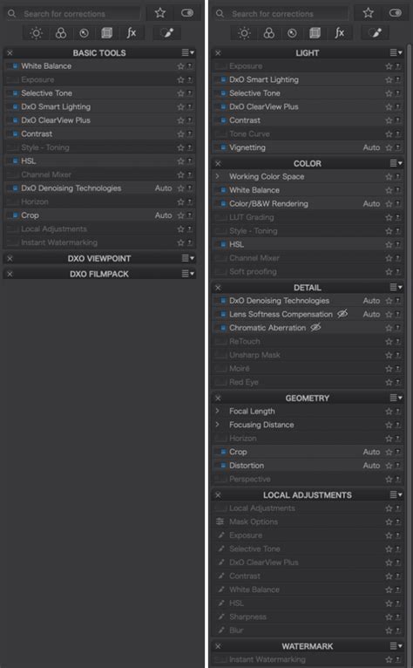Show favorites with star icon in left panel
The width and height of the screenshot is (413, 668).
[160, 13]
